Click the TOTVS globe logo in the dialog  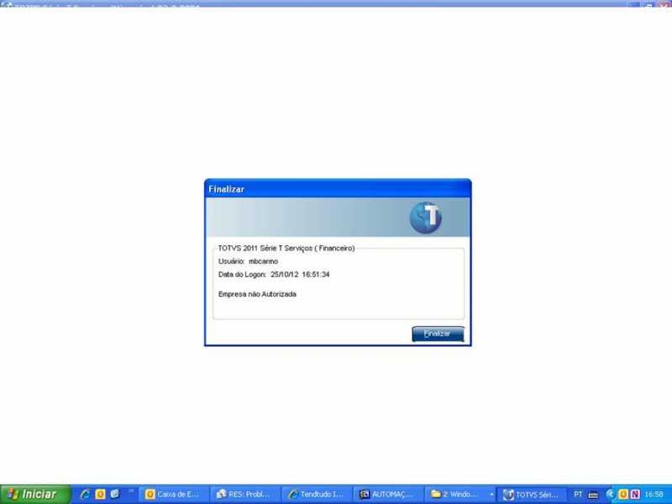click(426, 218)
